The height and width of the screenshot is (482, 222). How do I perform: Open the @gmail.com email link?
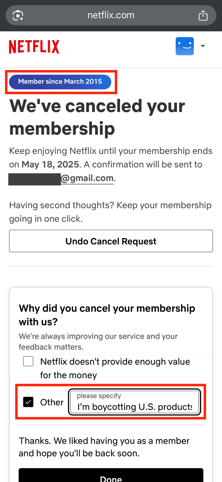click(x=87, y=178)
